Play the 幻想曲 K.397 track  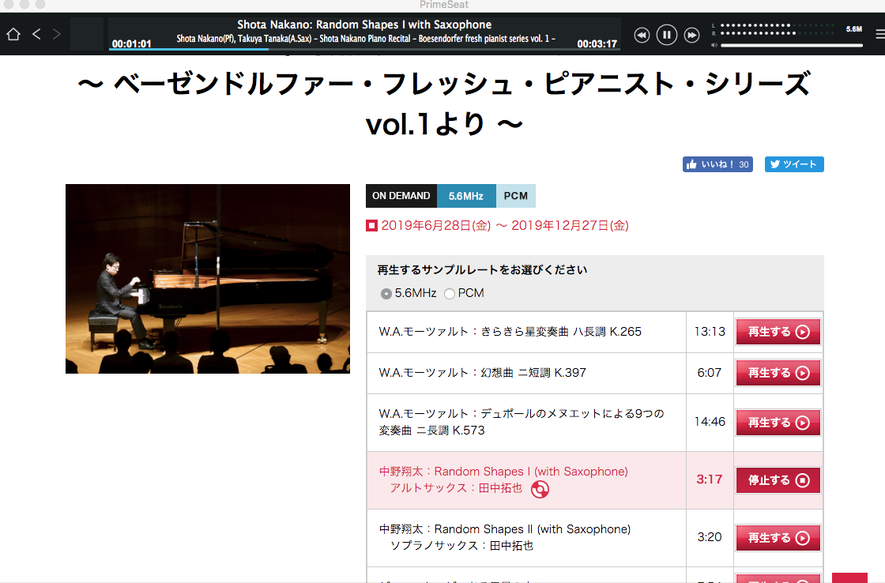(x=778, y=373)
